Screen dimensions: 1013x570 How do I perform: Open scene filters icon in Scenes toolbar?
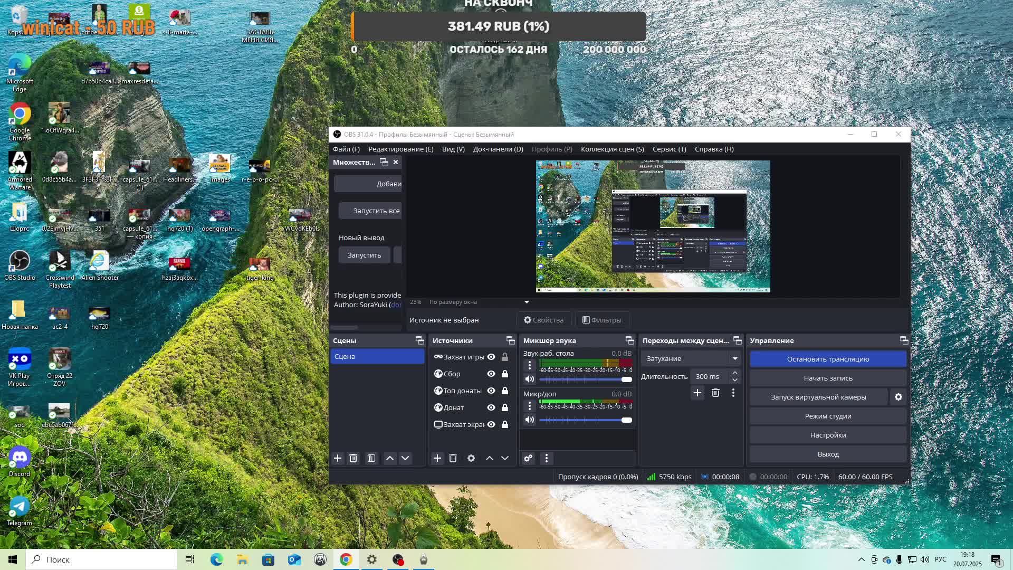[371, 458]
